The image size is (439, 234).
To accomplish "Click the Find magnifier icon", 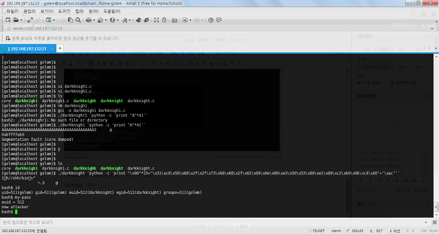I will [x=78, y=20].
